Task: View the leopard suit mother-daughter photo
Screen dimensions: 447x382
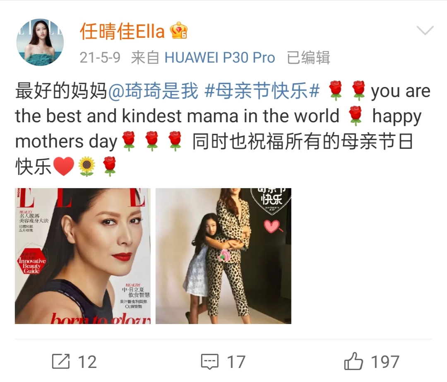Action: pos(223,256)
